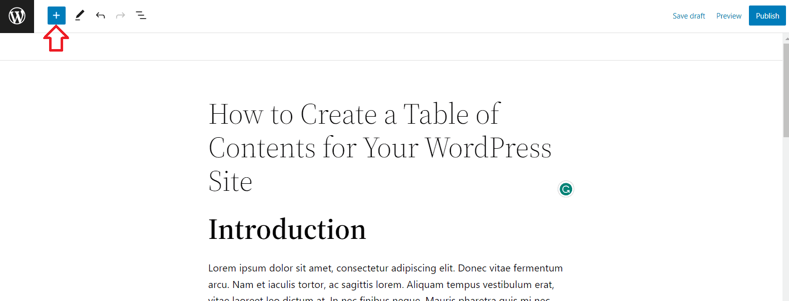
Task: Click the WordPress logo to exit editor
Action: pyautogui.click(x=17, y=16)
